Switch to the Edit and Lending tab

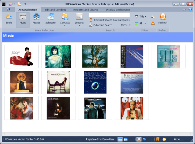(x=55, y=10)
